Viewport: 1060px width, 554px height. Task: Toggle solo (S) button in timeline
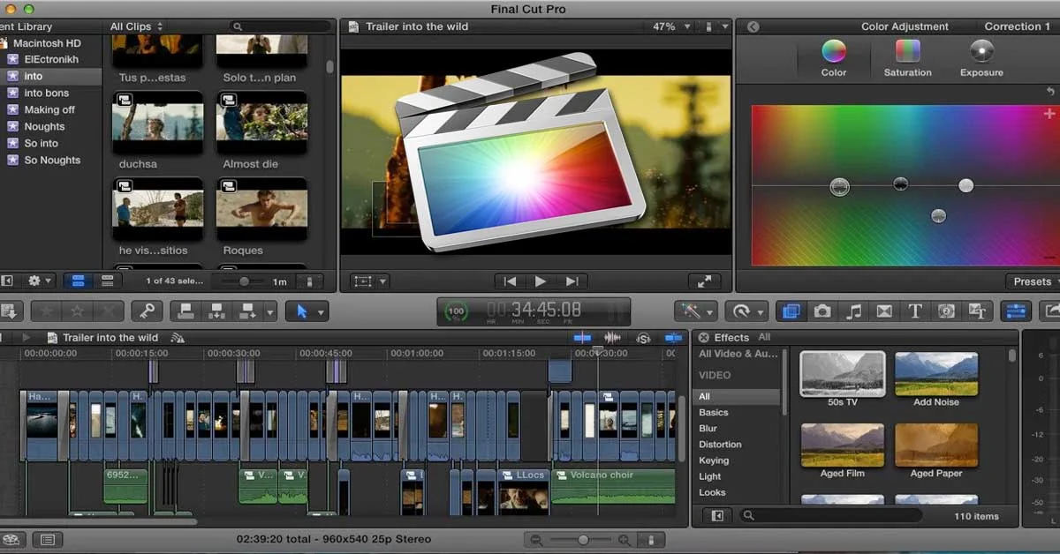643,338
